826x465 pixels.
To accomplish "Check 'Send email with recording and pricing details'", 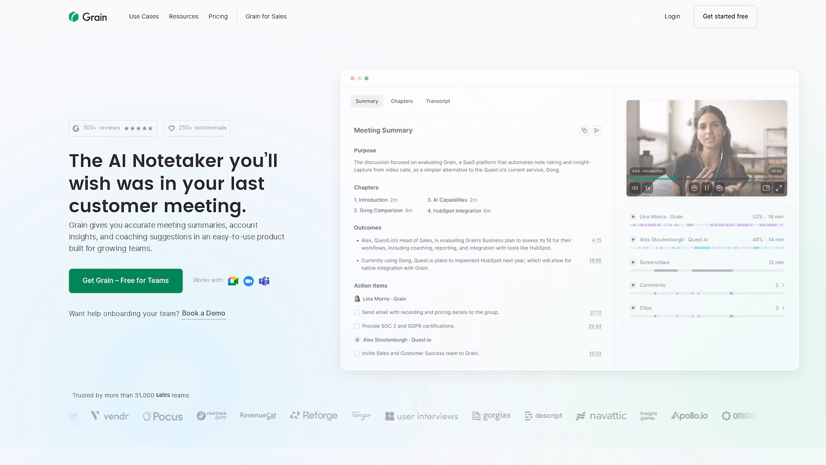I will click(357, 312).
